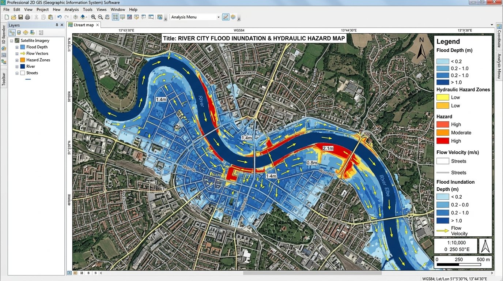
Task: Cut selection with the scissors icon
Action: [x=36, y=17]
